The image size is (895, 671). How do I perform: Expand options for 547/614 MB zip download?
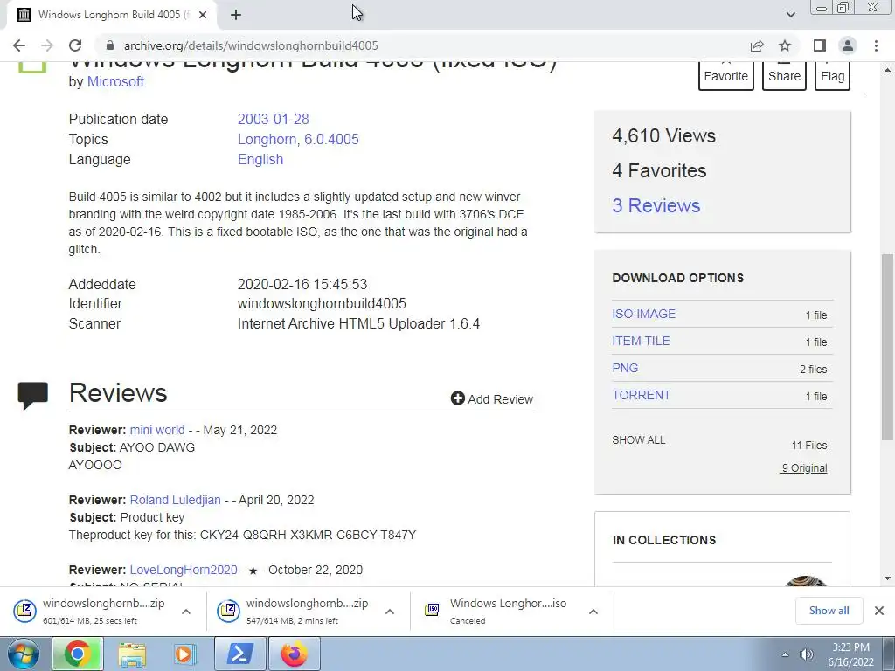click(390, 612)
